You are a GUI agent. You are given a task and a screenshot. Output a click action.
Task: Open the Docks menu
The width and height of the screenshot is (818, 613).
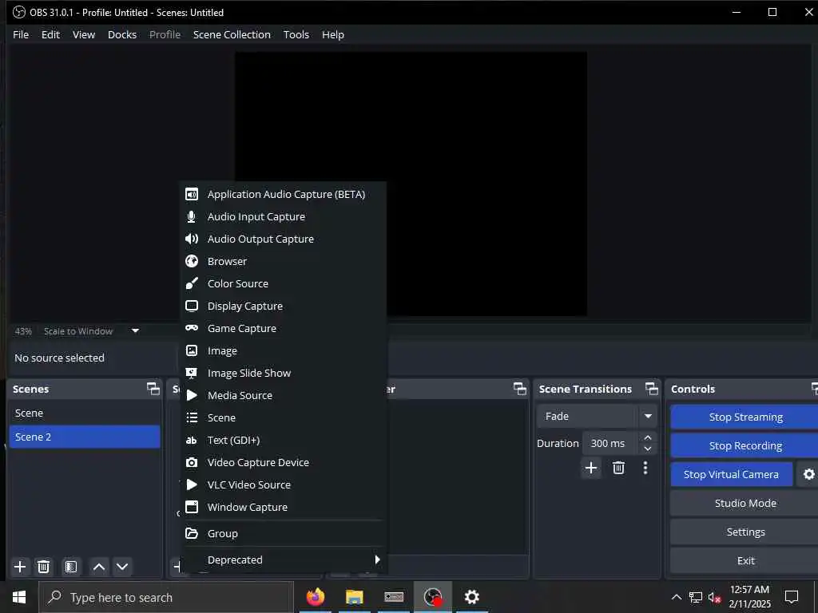coord(122,34)
